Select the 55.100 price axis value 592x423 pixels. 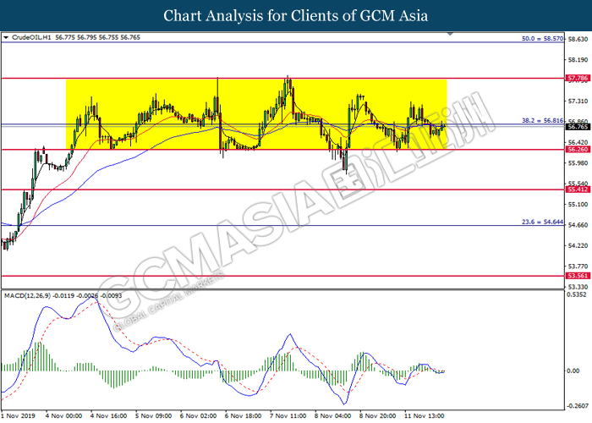click(578, 205)
